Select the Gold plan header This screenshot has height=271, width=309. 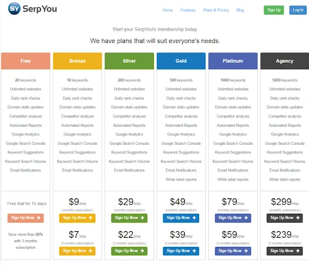[x=181, y=61]
